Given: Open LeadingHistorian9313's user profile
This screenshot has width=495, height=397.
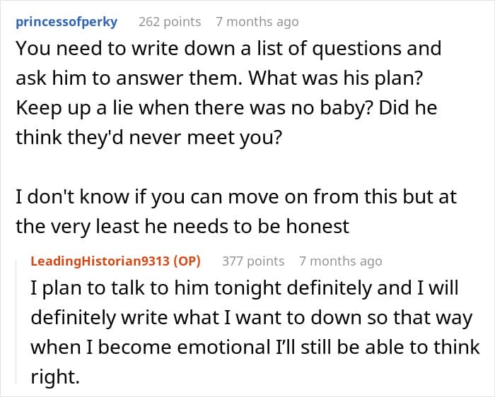Looking at the screenshot, I should coord(101,261).
